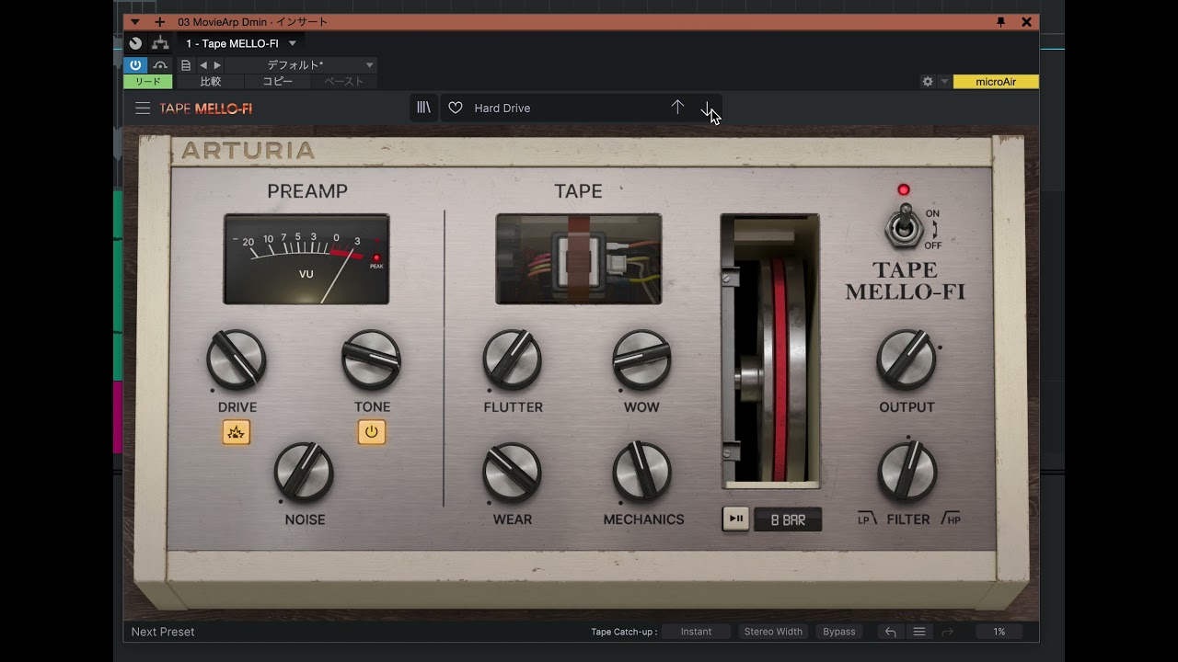Click the 1% CPU meter
Screen dimensions: 1178x662
(999, 632)
